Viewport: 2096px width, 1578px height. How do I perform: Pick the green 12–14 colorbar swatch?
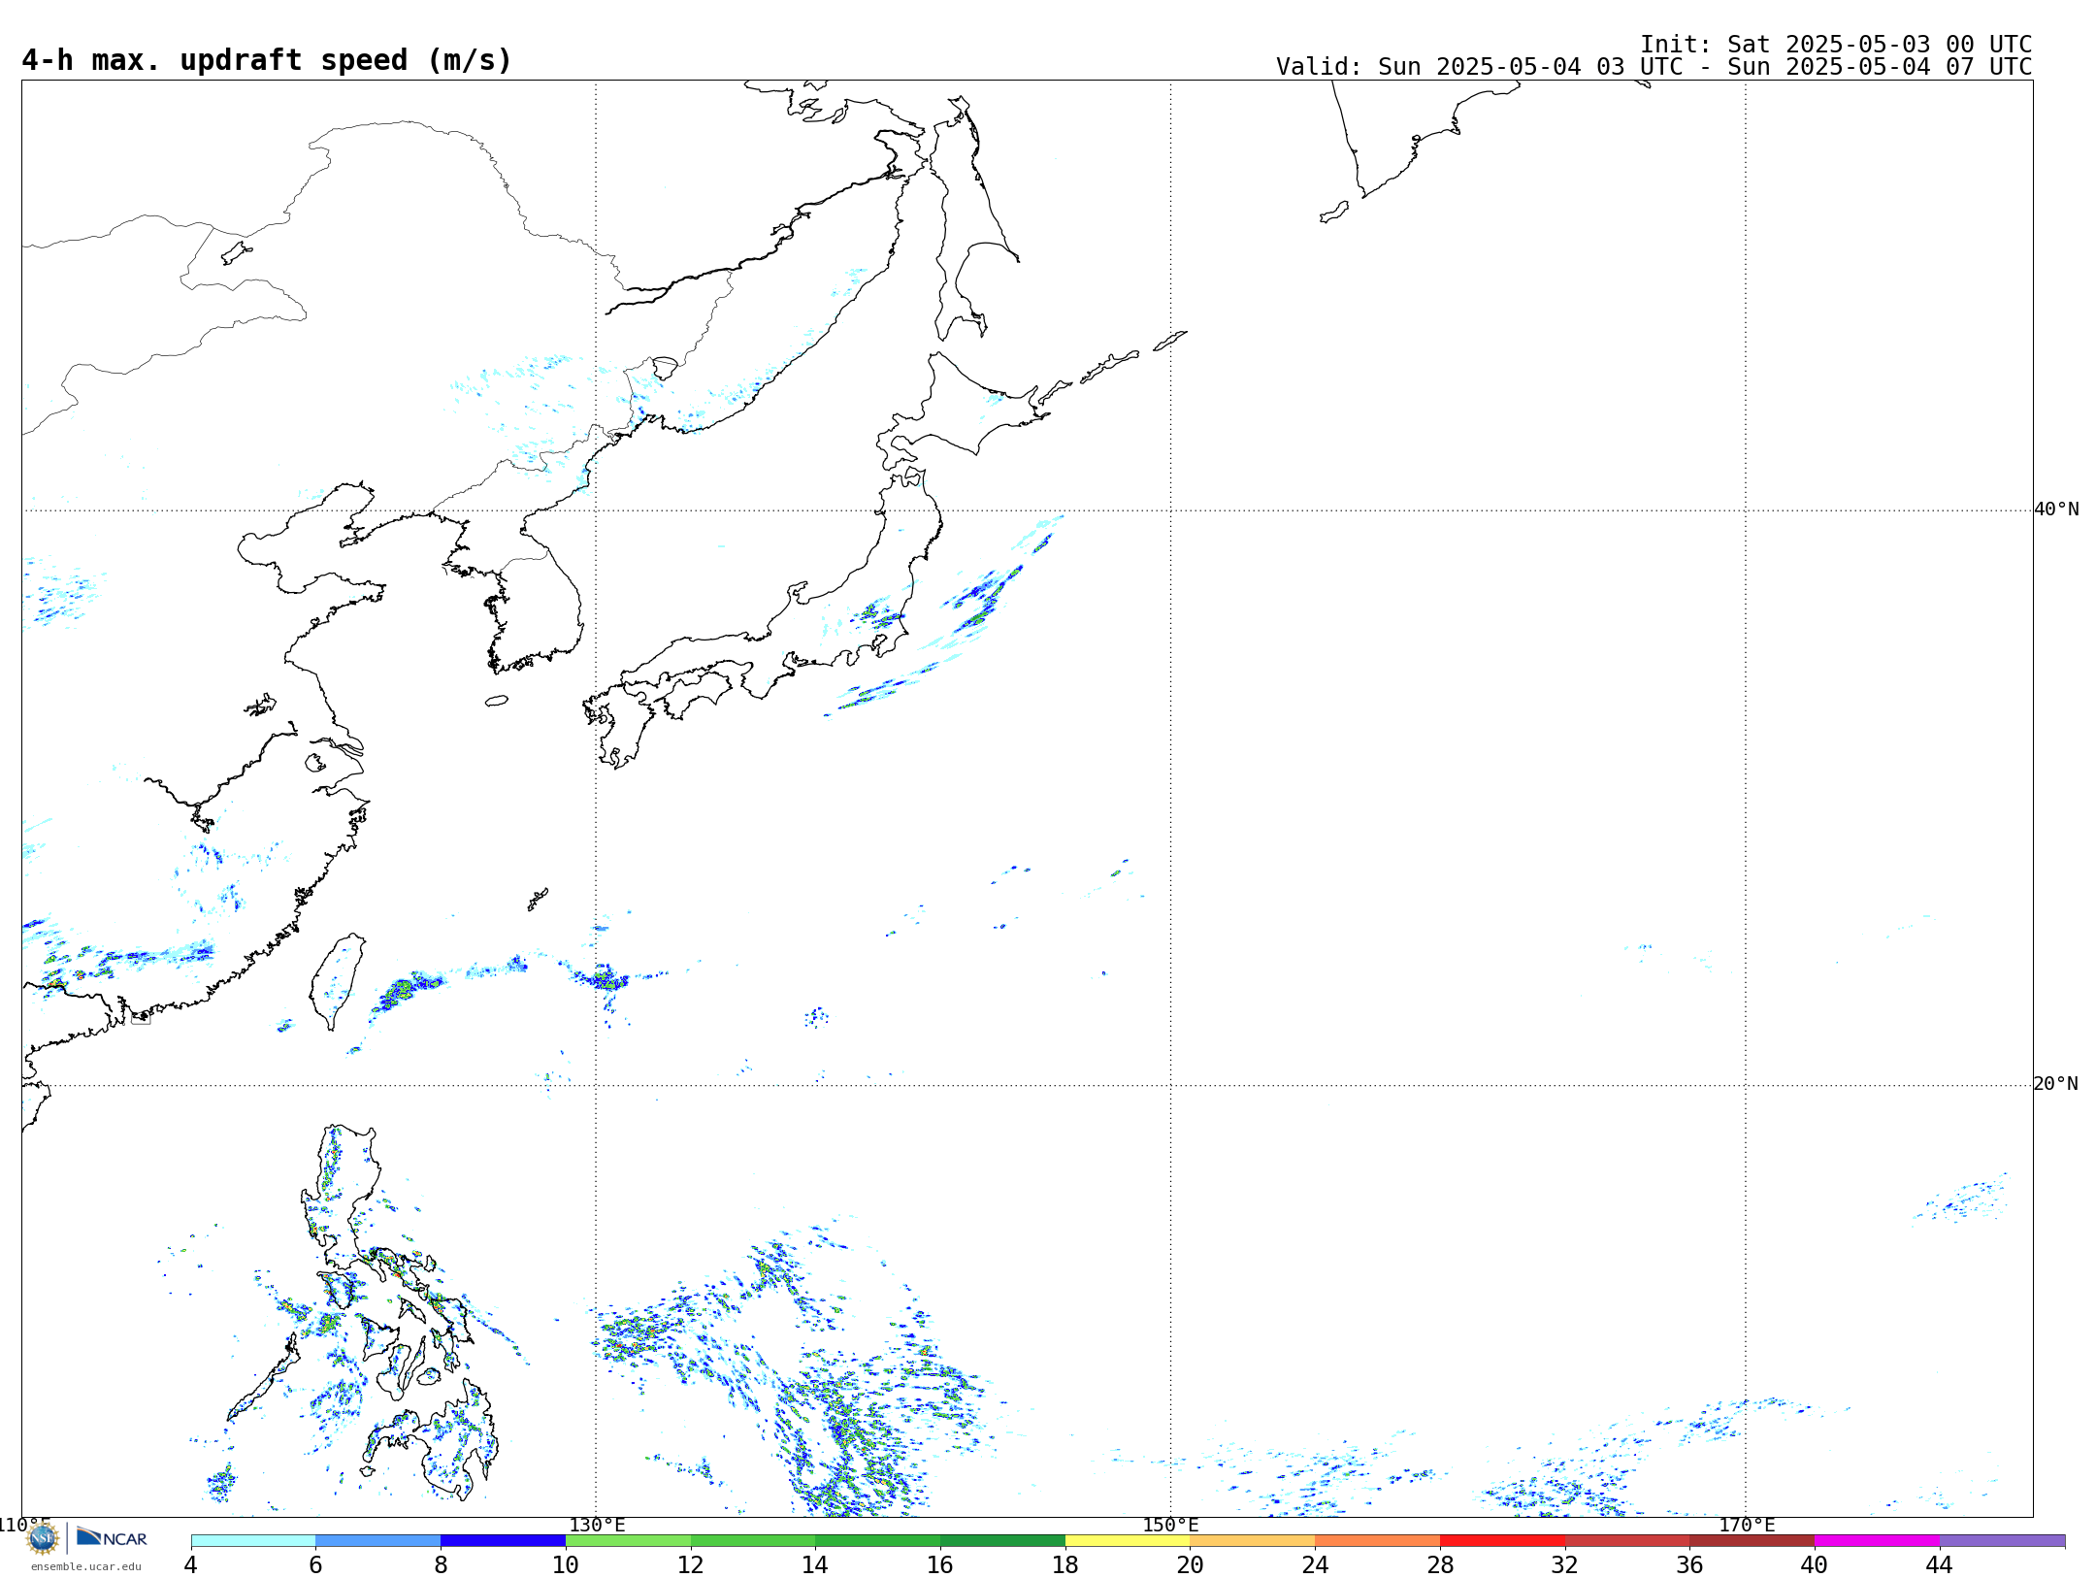pyautogui.click(x=753, y=1540)
